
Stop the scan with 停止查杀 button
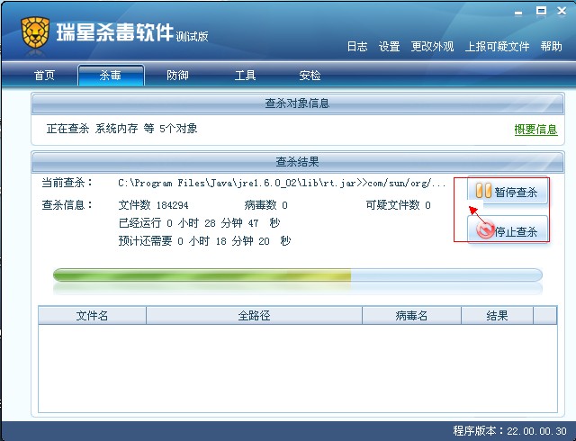508,231
